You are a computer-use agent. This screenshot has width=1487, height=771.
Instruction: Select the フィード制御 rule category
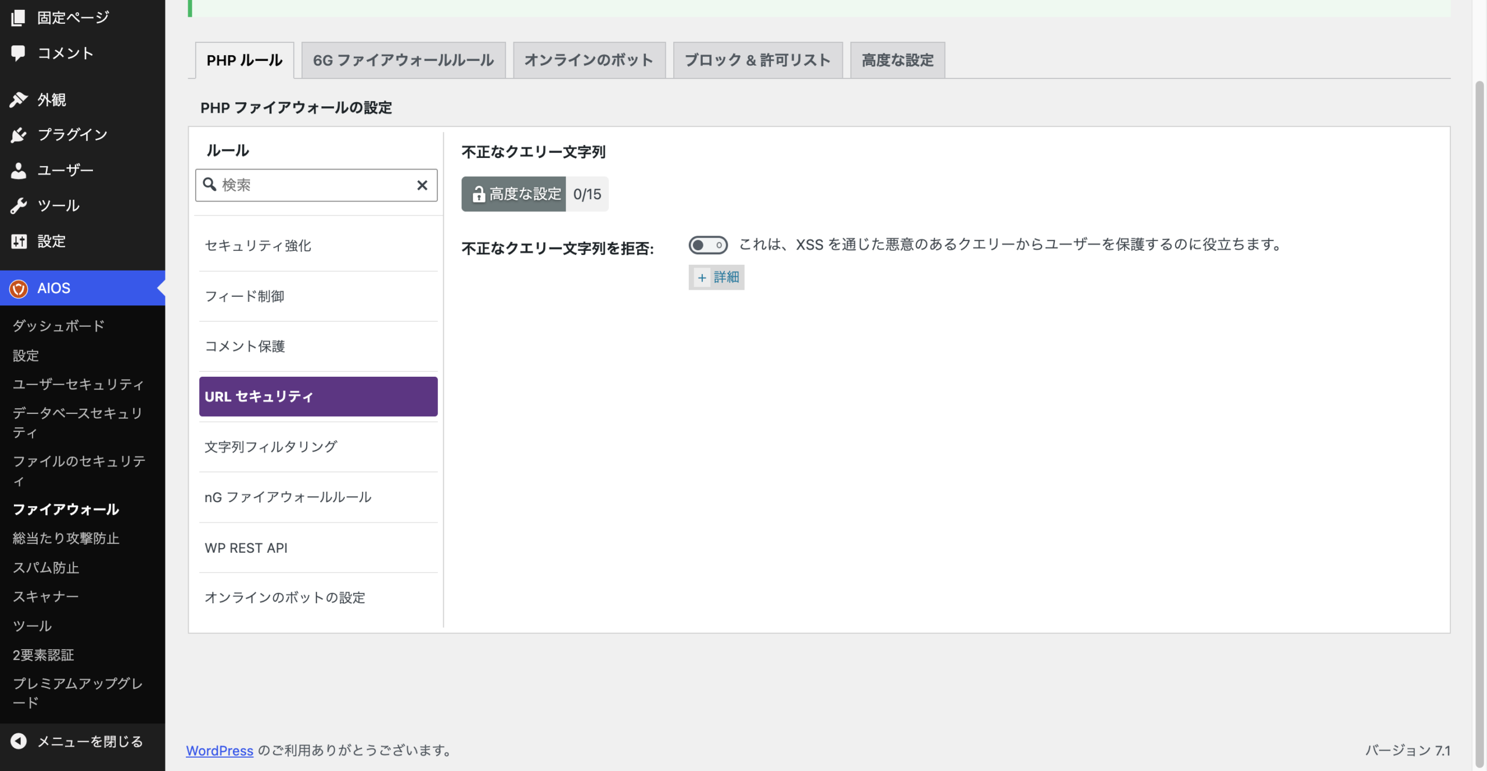318,296
